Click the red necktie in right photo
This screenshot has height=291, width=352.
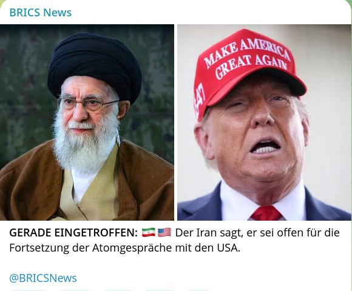click(266, 213)
